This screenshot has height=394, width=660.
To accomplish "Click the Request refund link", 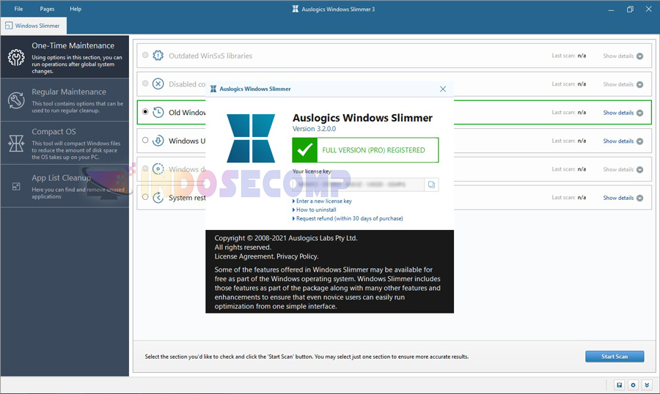I will pyautogui.click(x=349, y=219).
